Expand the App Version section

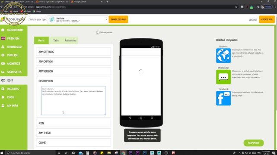pyautogui.click(x=73, y=71)
